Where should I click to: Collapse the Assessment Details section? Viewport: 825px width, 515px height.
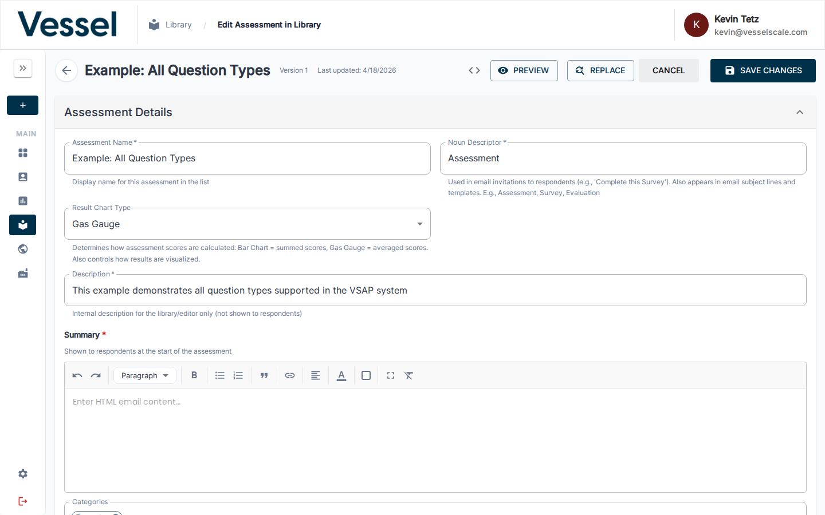coord(800,112)
